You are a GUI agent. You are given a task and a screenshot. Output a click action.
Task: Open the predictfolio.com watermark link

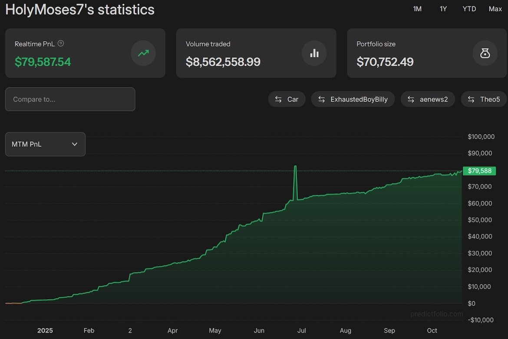(437, 314)
